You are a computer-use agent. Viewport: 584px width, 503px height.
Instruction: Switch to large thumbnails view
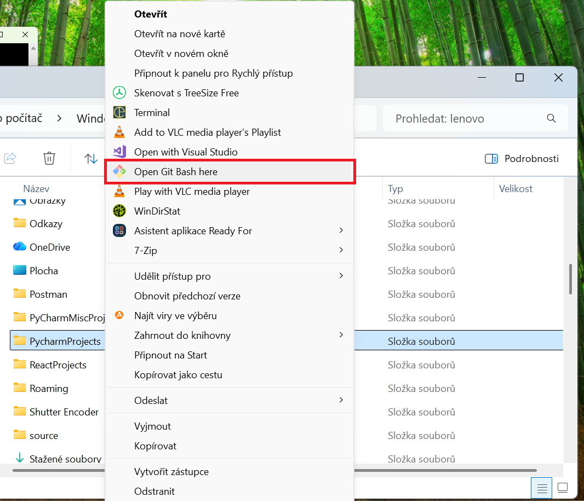[x=563, y=488]
